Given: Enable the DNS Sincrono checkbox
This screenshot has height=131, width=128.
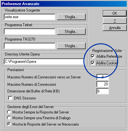Looking at the screenshot, I should tap(10, 98).
